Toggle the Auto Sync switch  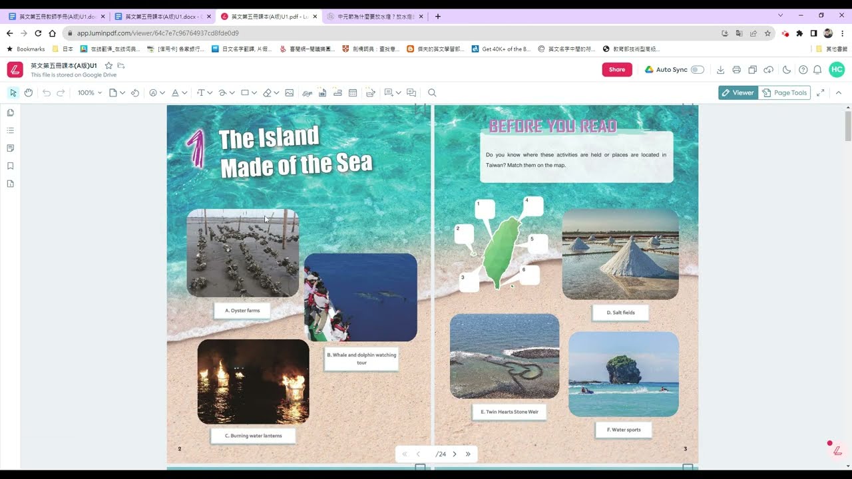697,70
